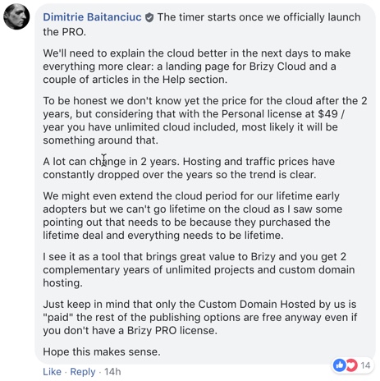Show the 14 people who reacted
Screen dimensions: 380x381
[365, 365]
